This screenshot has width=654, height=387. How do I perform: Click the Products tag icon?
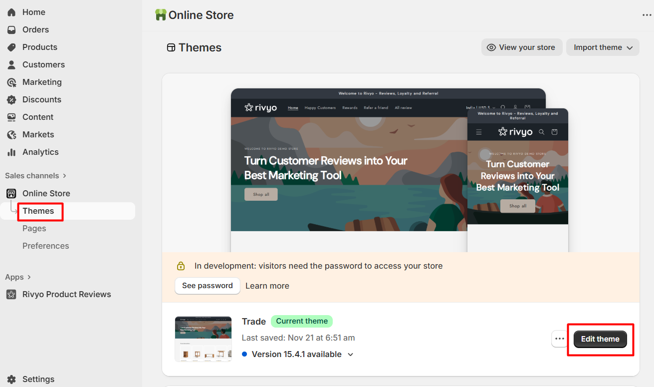click(11, 47)
